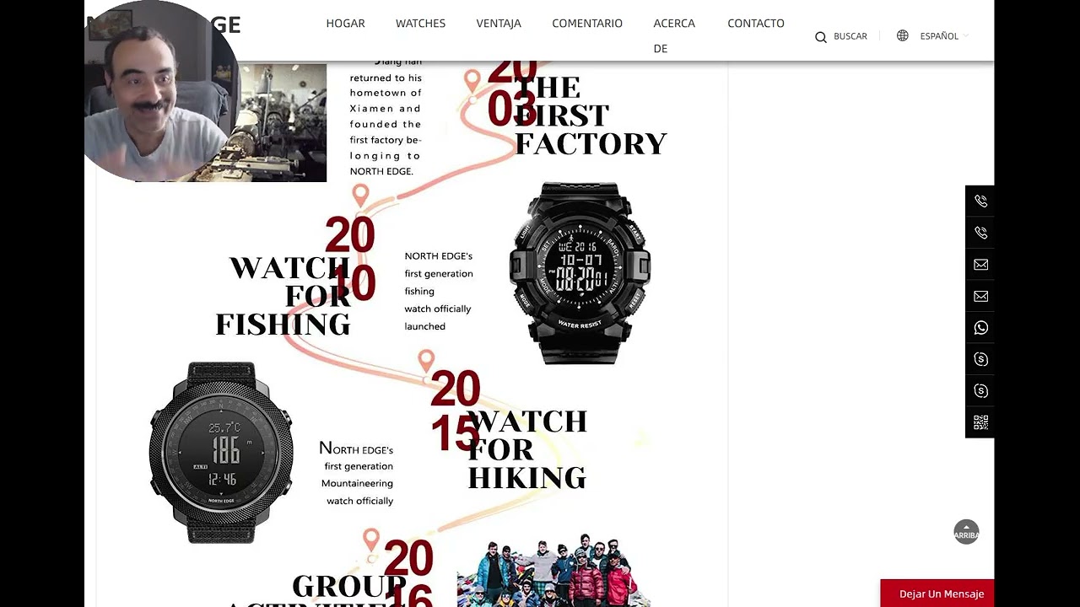The height and width of the screenshot is (607, 1080).
Task: Open the HOGAR menu item
Action: point(346,24)
